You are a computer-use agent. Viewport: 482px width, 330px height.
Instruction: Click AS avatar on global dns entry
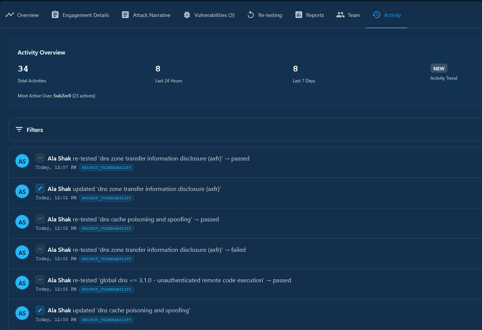point(22,283)
